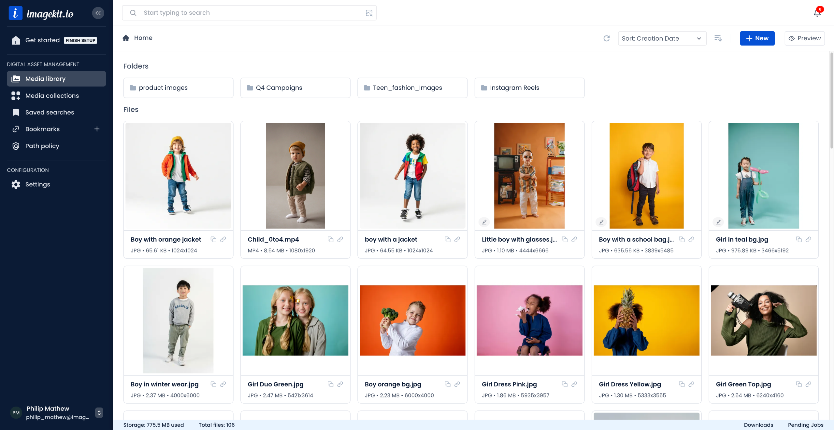Add bookmark with the plus icon
834x430 pixels.
point(97,129)
